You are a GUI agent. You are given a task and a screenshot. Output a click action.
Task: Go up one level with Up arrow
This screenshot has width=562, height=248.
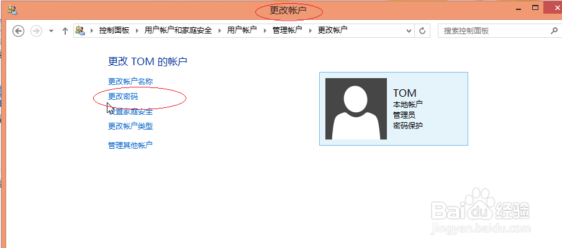tap(65, 31)
